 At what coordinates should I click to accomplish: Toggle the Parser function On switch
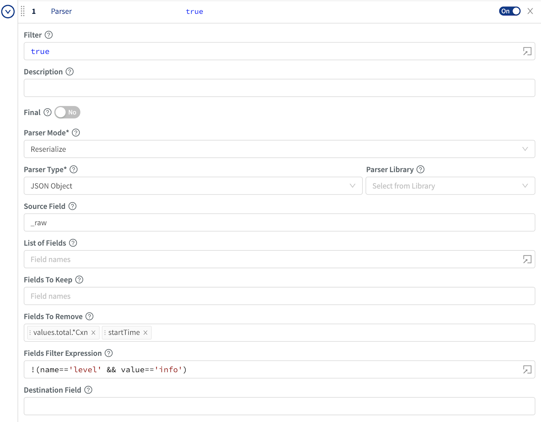coord(510,11)
